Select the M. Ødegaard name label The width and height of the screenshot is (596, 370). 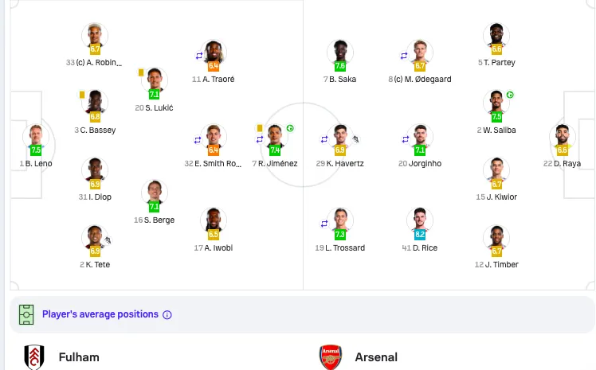(420, 80)
